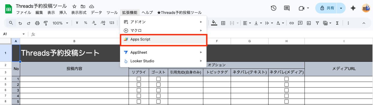
Task: Tick ネタバレ(メディア) checkbox in row No 1
Action: click(x=287, y=79)
